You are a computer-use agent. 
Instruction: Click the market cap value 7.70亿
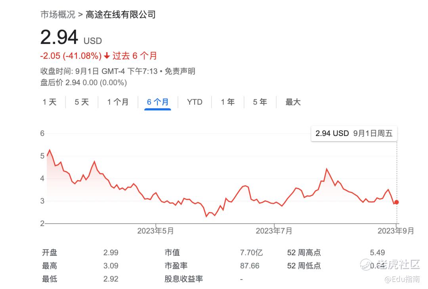251,253
